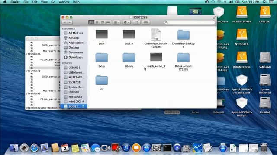Open the Library folder in Finder
Viewport: 277px width, 155px height.
tap(129, 57)
